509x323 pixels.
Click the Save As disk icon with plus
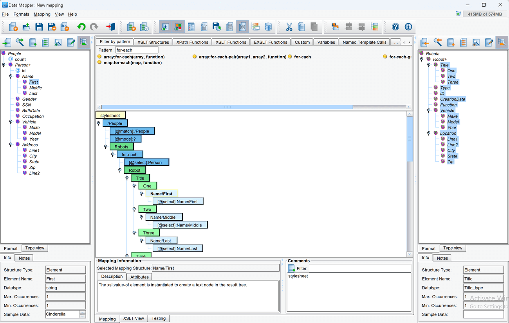point(52,27)
